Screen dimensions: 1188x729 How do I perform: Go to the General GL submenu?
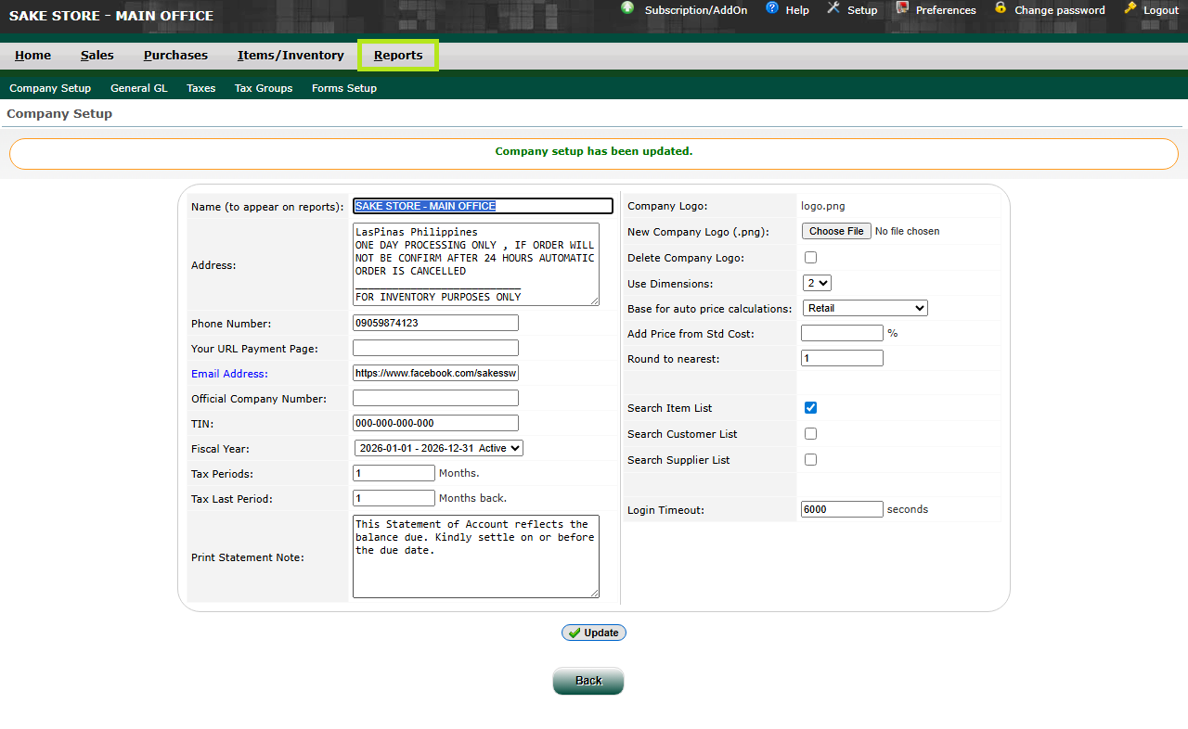point(138,88)
